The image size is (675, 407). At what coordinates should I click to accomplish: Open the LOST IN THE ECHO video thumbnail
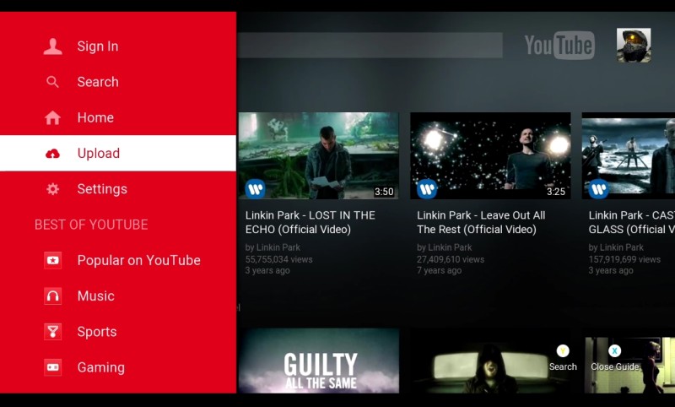[319, 156]
